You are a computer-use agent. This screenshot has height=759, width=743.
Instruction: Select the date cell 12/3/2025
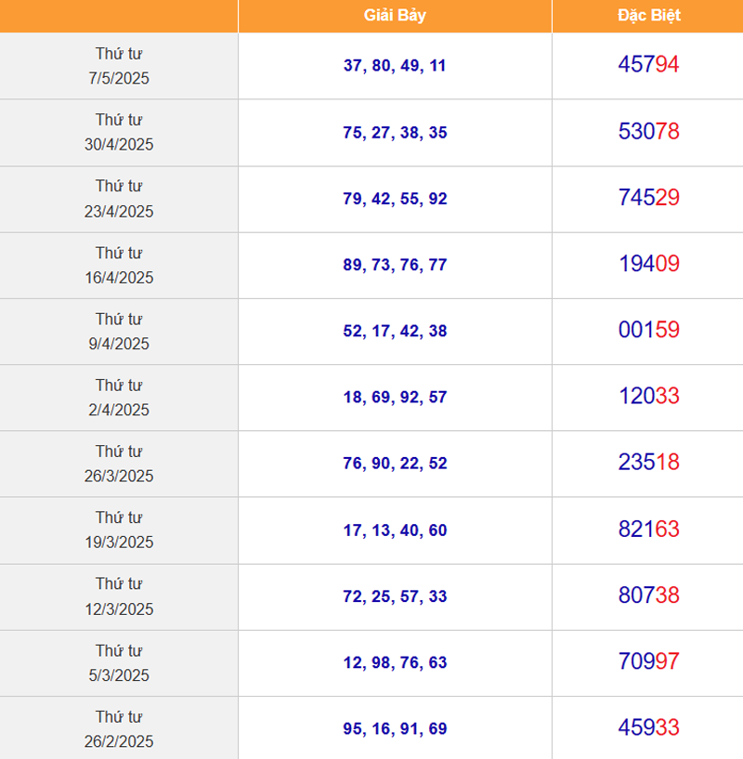click(119, 596)
